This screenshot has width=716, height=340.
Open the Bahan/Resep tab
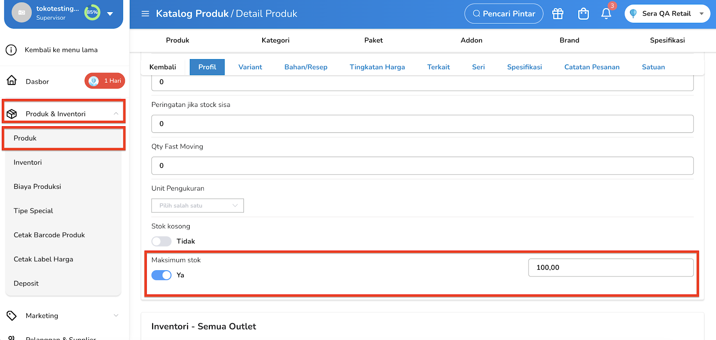click(306, 67)
